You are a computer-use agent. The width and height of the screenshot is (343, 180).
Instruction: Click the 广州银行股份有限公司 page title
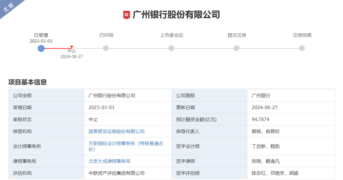pyautogui.click(x=176, y=15)
